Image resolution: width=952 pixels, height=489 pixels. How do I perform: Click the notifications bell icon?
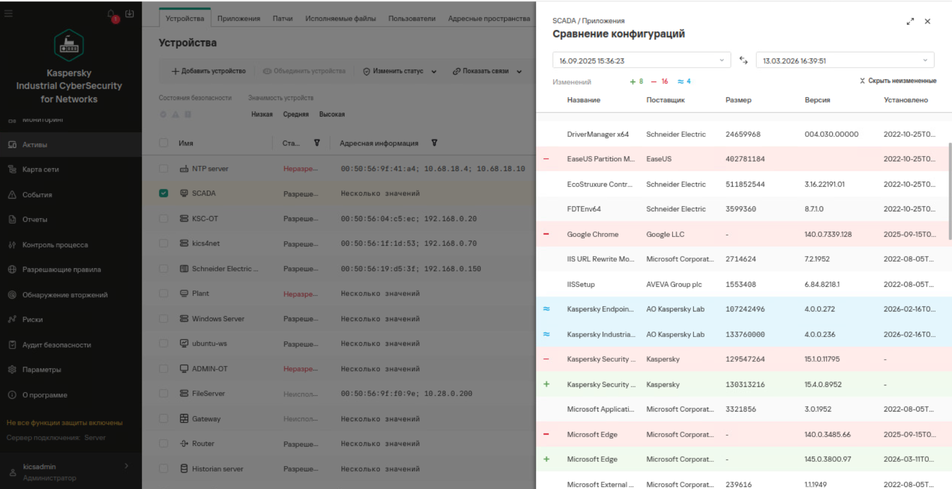(x=111, y=14)
